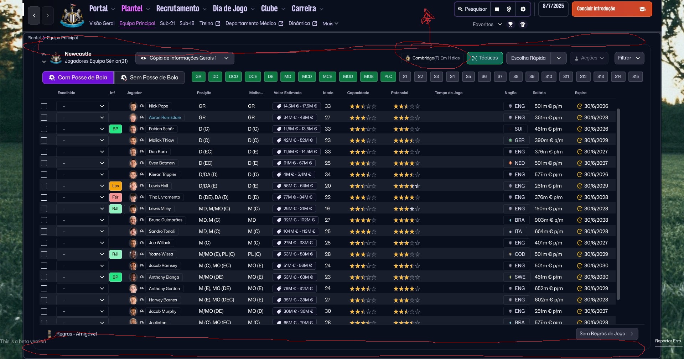Open the Newcastle club crest
The height and width of the screenshot is (359, 684).
(72, 16)
